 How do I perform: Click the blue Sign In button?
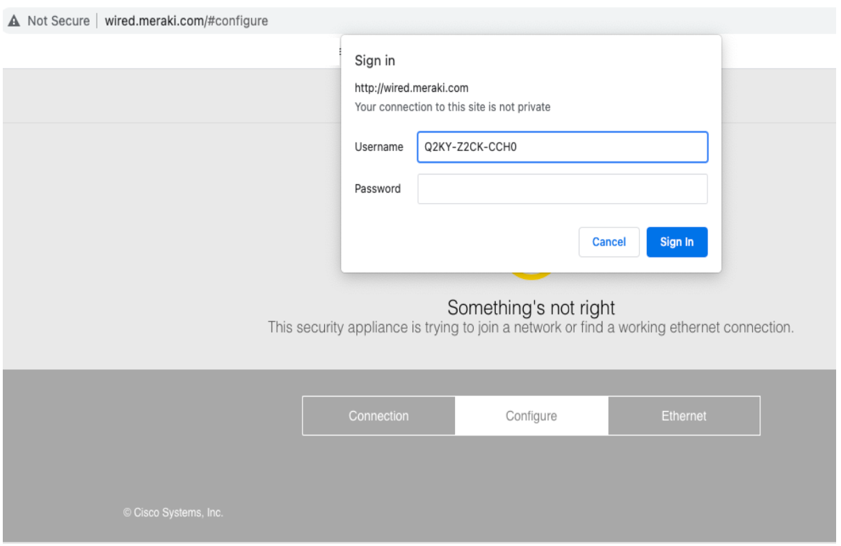[677, 242]
